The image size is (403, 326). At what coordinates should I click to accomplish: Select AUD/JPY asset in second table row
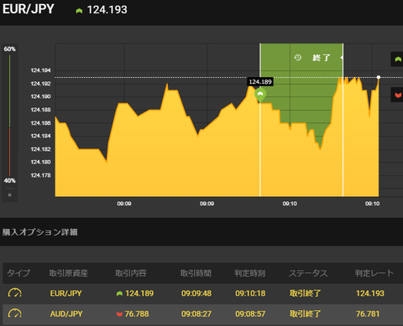(x=66, y=313)
